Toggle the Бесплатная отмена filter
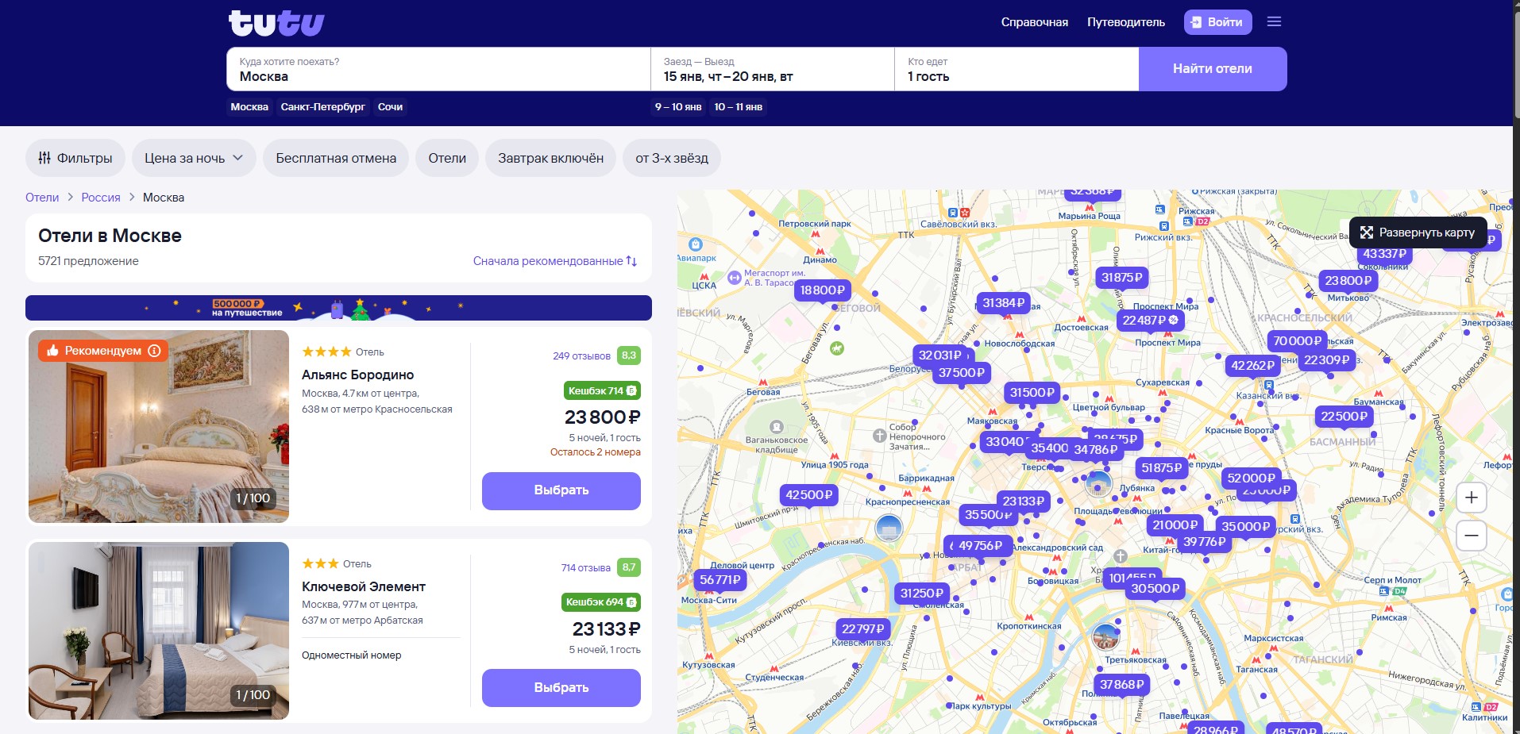 point(336,158)
